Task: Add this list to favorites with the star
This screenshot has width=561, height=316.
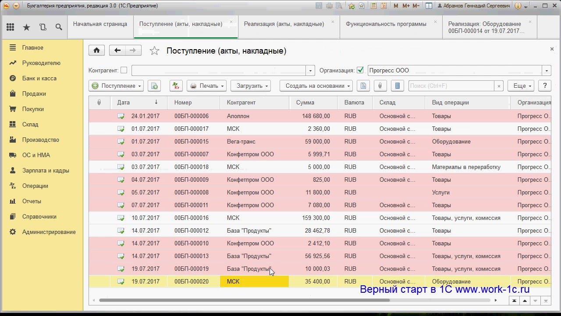Action: [154, 51]
